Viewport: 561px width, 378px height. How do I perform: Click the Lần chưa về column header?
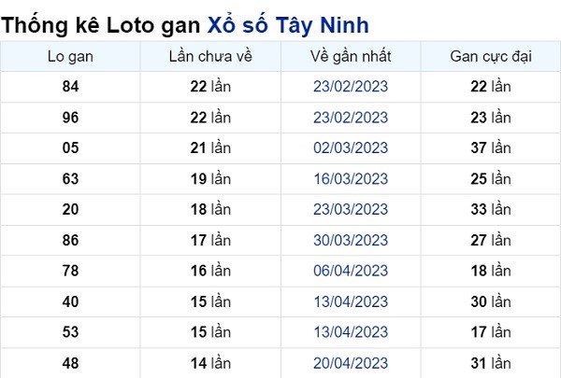click(210, 56)
